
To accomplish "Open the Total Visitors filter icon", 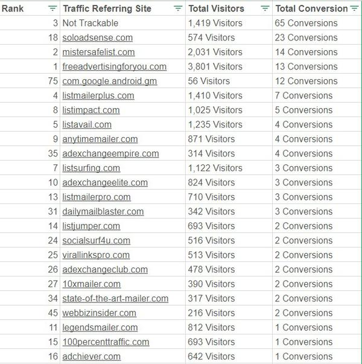I will click(x=265, y=8).
